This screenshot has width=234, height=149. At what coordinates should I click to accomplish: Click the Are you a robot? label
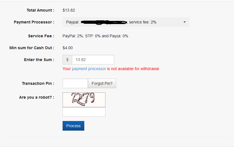(x=37, y=97)
